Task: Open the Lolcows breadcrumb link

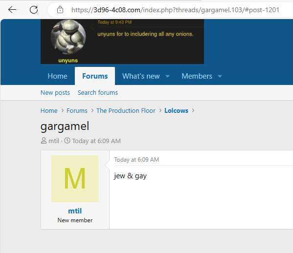Action: (176, 111)
